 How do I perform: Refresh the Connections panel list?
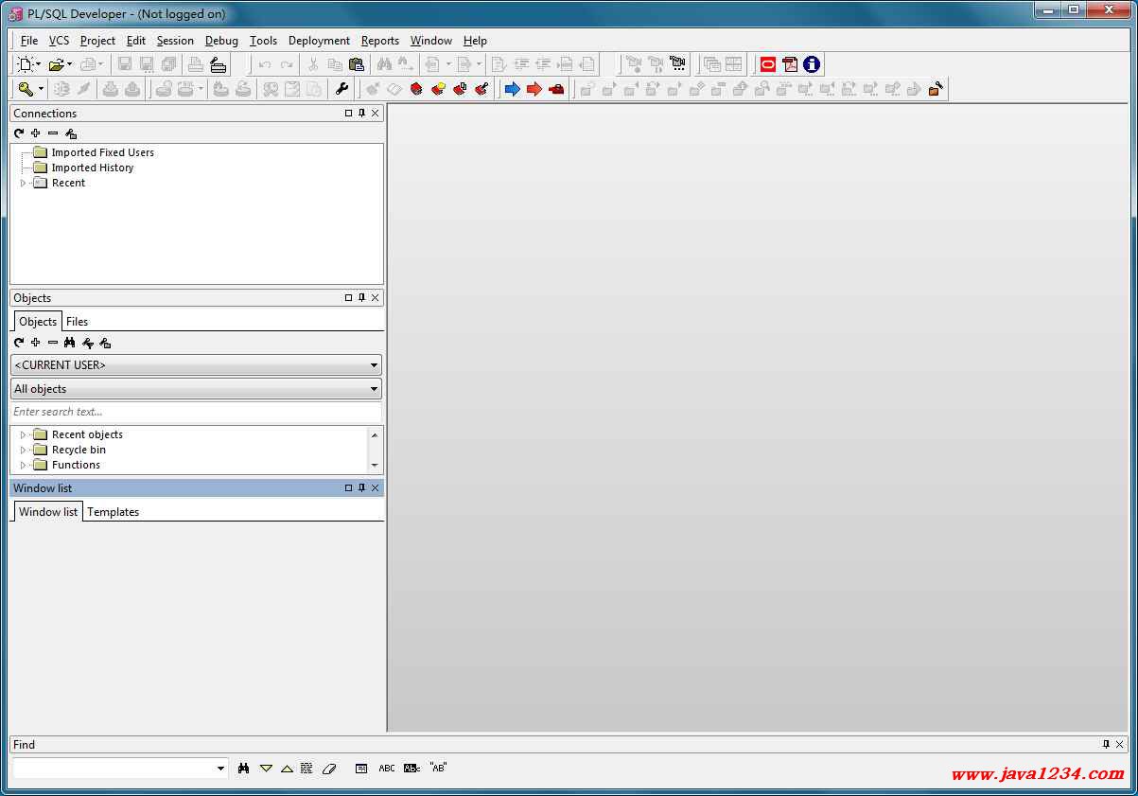(19, 133)
